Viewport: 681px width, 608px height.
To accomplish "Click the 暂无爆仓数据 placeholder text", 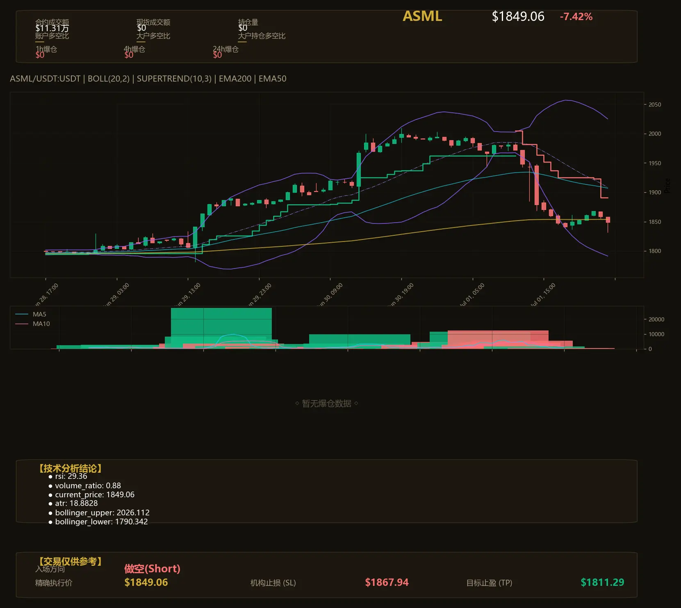I will pyautogui.click(x=327, y=403).
